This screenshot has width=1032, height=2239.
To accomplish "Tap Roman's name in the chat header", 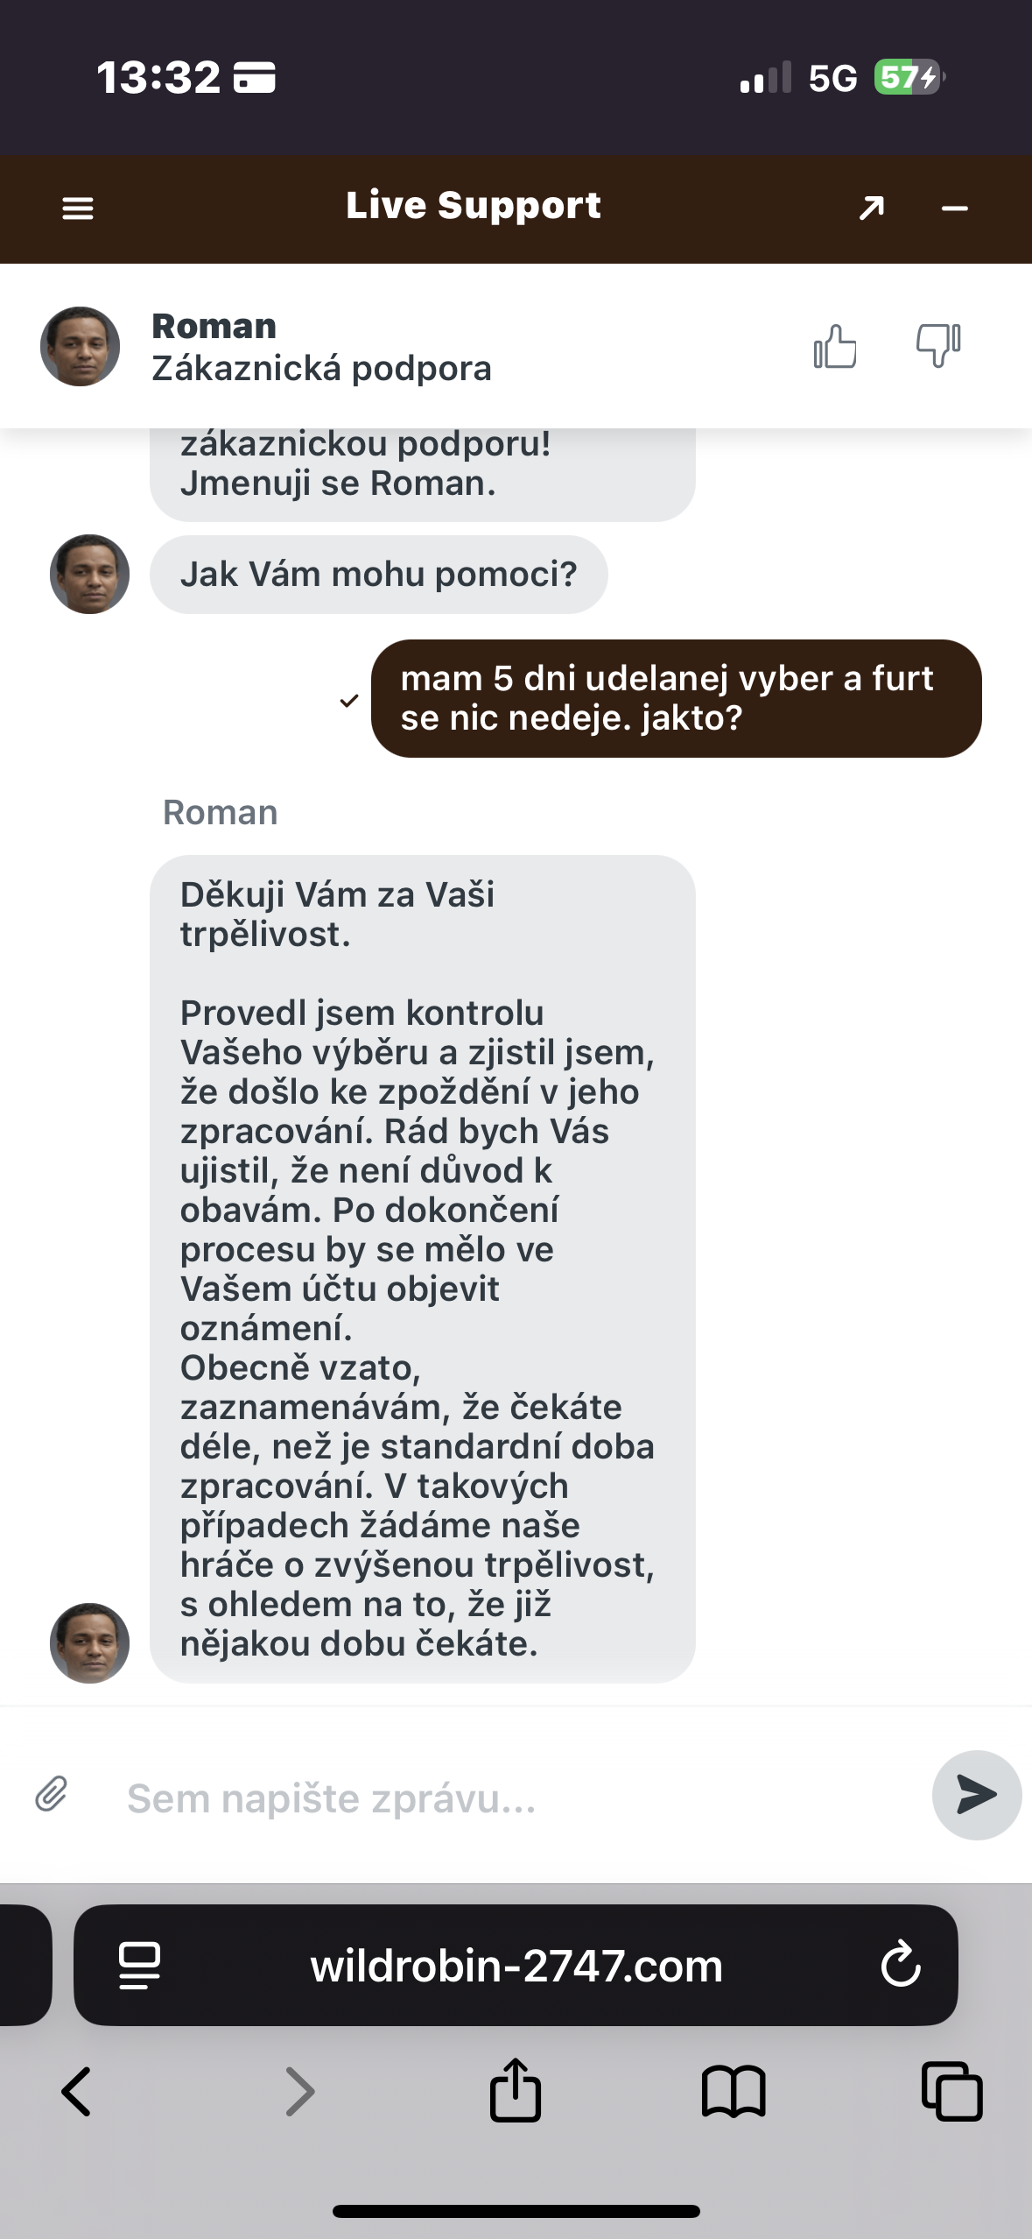I will 214,326.
